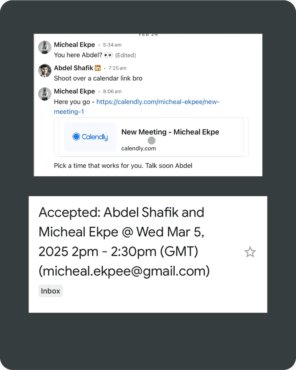Open Micheal Ekpe's avatar on 5:34 am message
Viewport: 296px width, 370px height.
45,47
